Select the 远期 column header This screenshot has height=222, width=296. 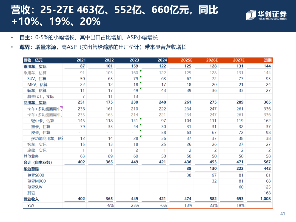pos(268,60)
